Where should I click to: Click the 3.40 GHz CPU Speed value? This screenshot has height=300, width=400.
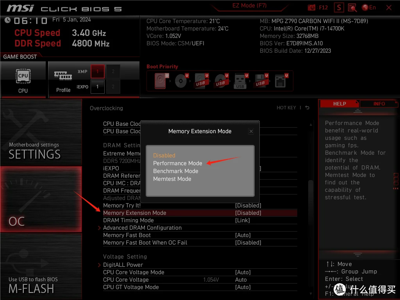[89, 33]
